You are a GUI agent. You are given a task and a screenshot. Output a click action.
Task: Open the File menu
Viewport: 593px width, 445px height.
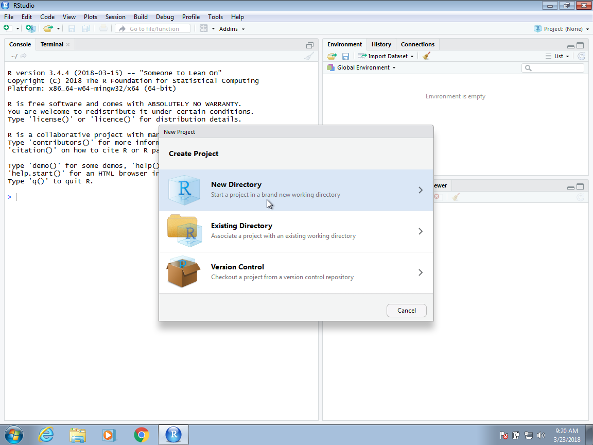coord(9,16)
